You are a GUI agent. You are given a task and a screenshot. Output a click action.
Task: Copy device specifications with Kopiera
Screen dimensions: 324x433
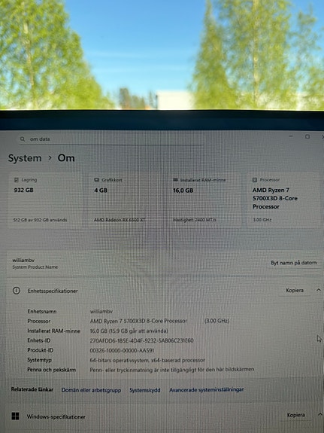tap(295, 290)
